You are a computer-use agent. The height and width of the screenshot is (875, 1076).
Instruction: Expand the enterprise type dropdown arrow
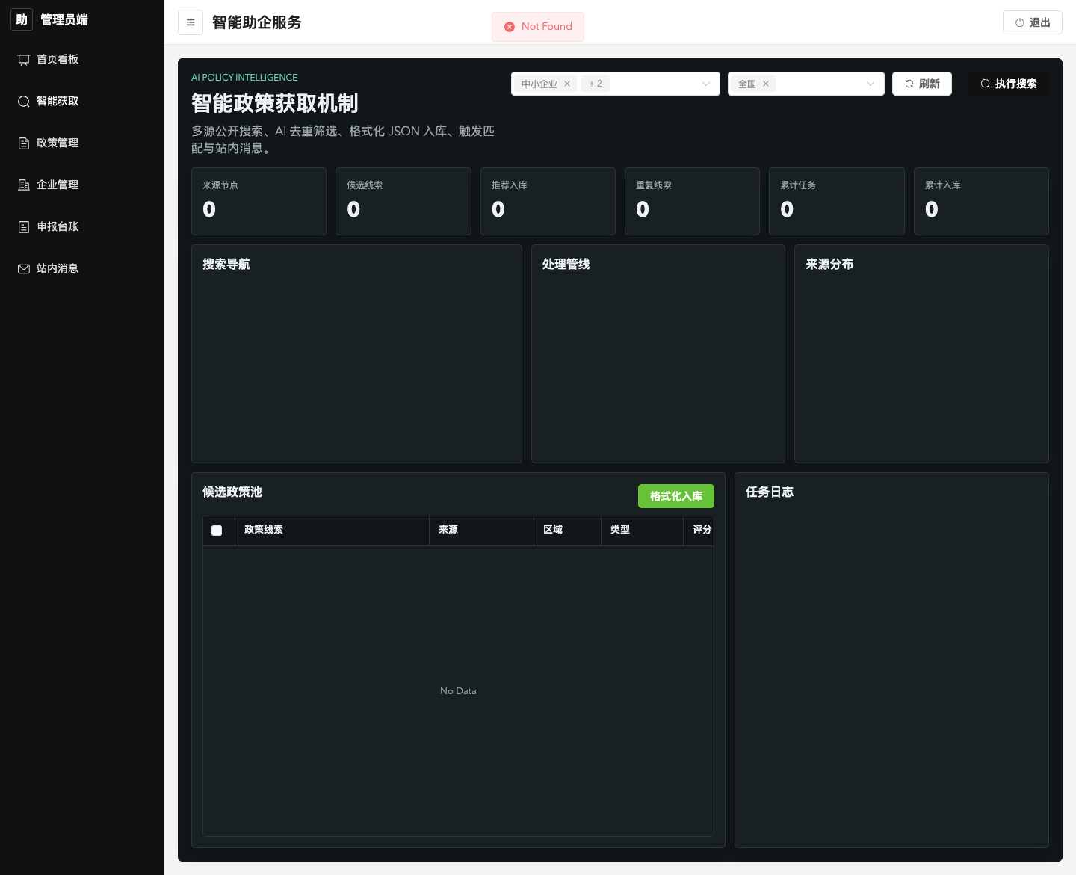[x=706, y=84]
